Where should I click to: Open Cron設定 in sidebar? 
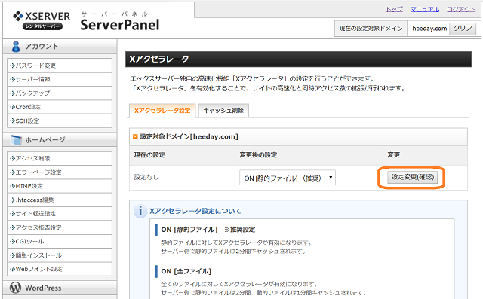(x=60, y=107)
